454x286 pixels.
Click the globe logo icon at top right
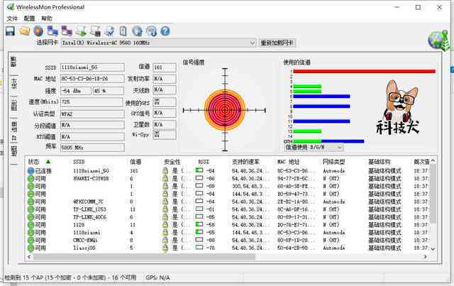point(439,40)
